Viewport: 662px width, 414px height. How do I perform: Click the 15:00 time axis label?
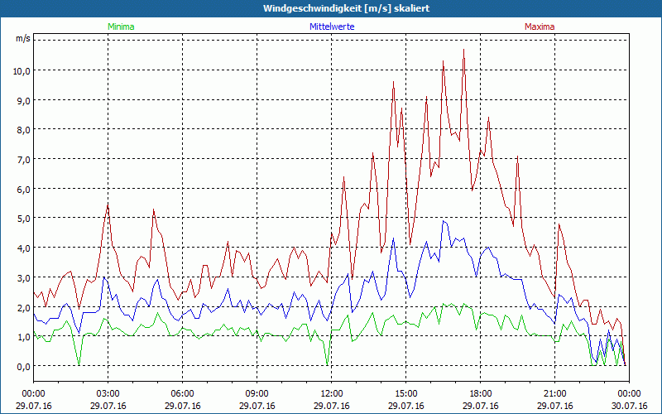(405, 394)
